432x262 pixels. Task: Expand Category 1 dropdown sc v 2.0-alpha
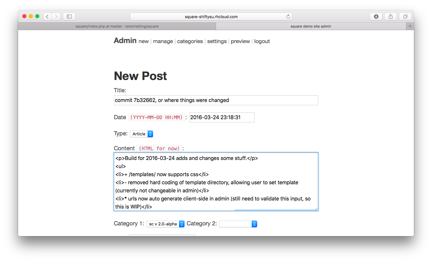click(x=165, y=224)
